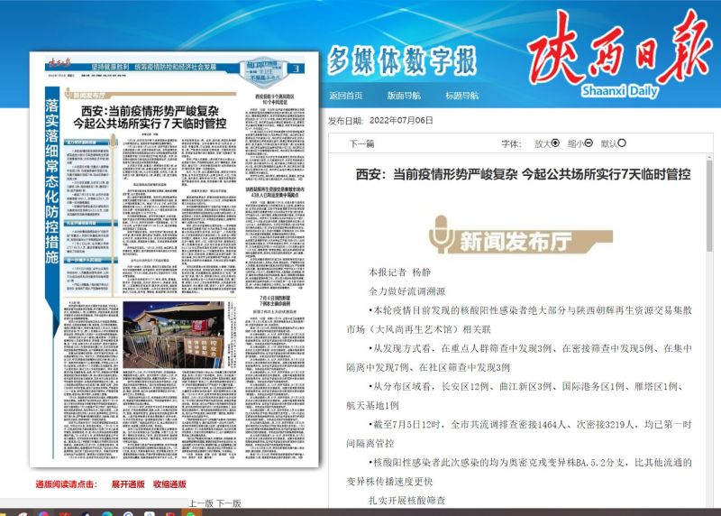Viewport: 721px width, 516px height.
Task: Go to previous page with 上一版
Action: [x=200, y=502]
